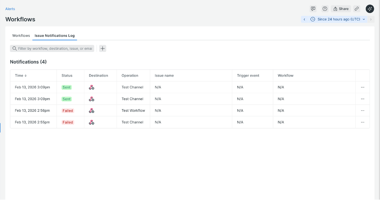The image size is (380, 200).
Task: Sort notifications by Time column header
Action: [x=21, y=76]
